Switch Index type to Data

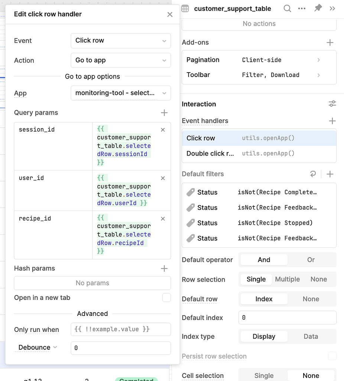coord(311,336)
